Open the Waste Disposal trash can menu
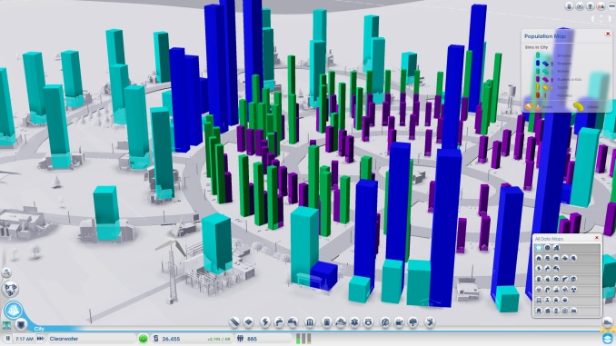Viewport: 616px width, 346px height. [x=327, y=322]
